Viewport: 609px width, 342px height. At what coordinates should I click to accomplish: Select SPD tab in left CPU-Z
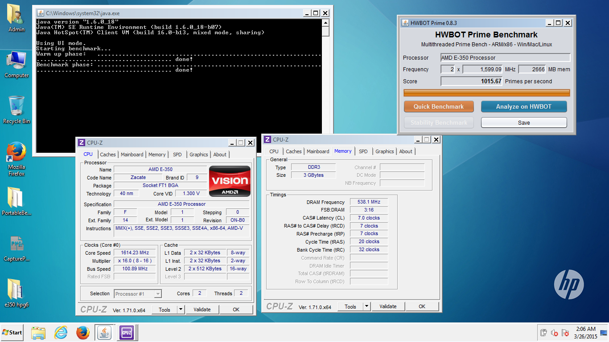pyautogui.click(x=177, y=155)
